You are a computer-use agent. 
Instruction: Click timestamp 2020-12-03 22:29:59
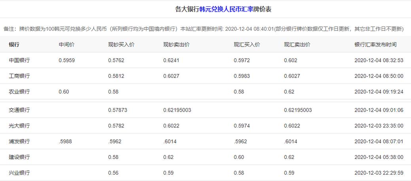[379, 173]
